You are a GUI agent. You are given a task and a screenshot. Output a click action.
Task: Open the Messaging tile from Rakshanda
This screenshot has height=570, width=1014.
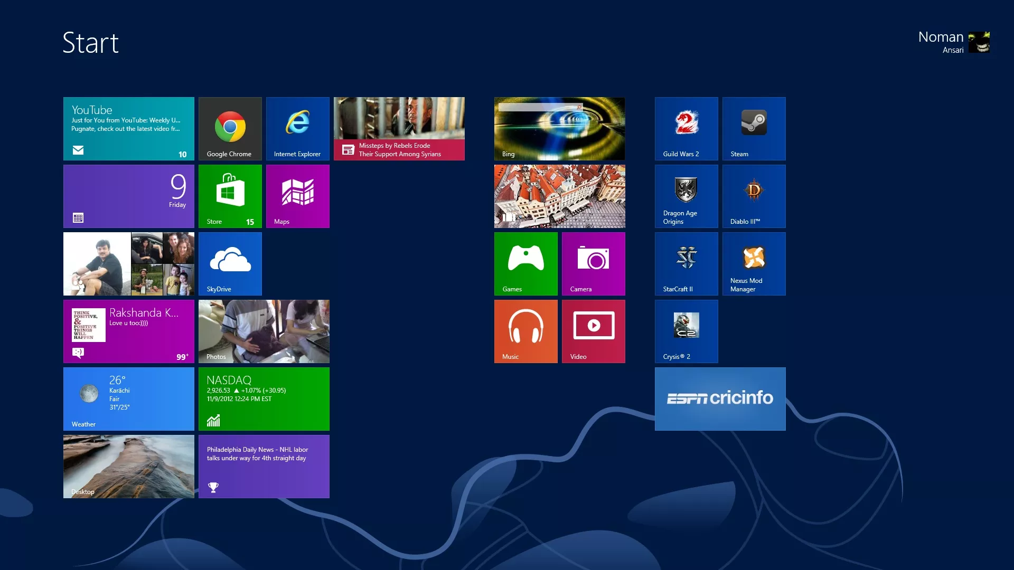coord(129,331)
